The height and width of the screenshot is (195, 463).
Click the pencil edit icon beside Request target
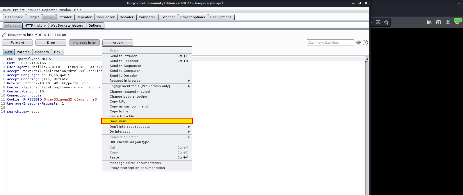point(4,35)
